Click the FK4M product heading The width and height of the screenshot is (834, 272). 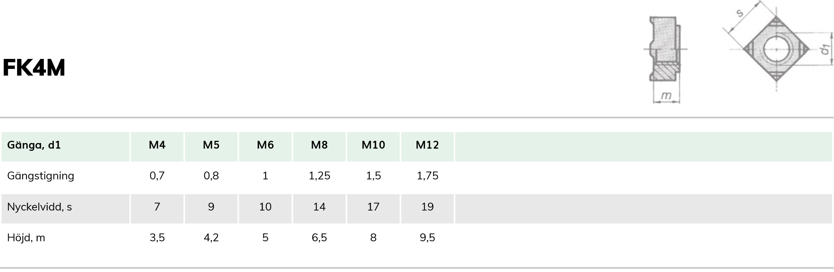coord(34,68)
